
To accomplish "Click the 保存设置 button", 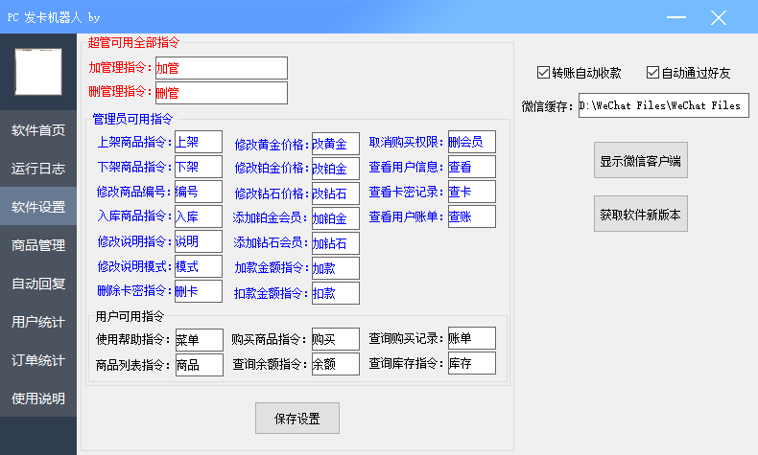I will point(297,419).
